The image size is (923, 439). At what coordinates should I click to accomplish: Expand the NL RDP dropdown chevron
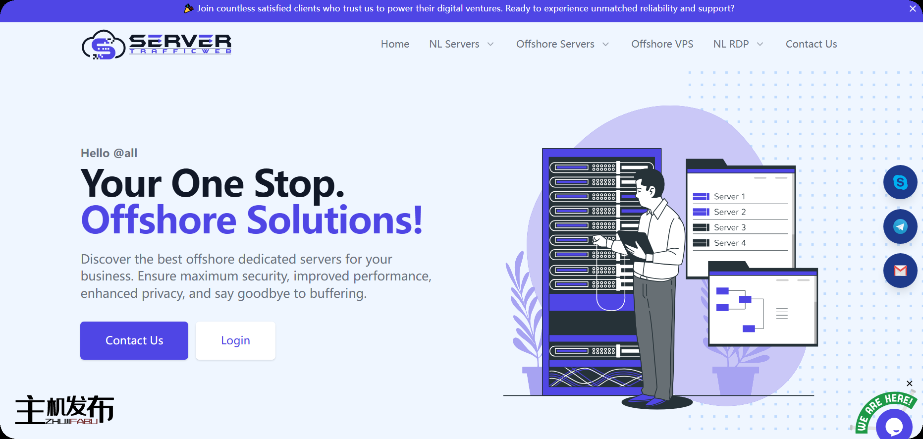click(760, 44)
